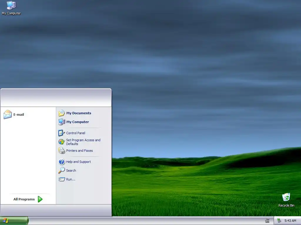Click the Printers and Faxes printer icon
The height and width of the screenshot is (225, 301).
coord(62,151)
